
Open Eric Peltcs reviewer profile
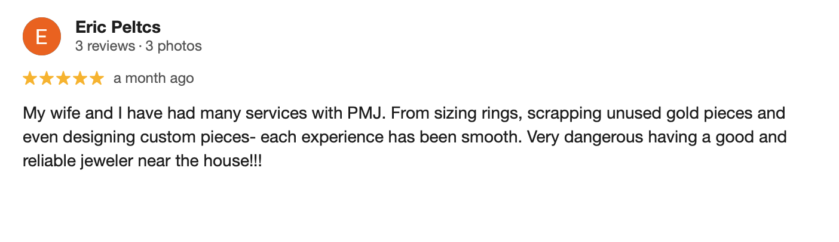pos(118,27)
